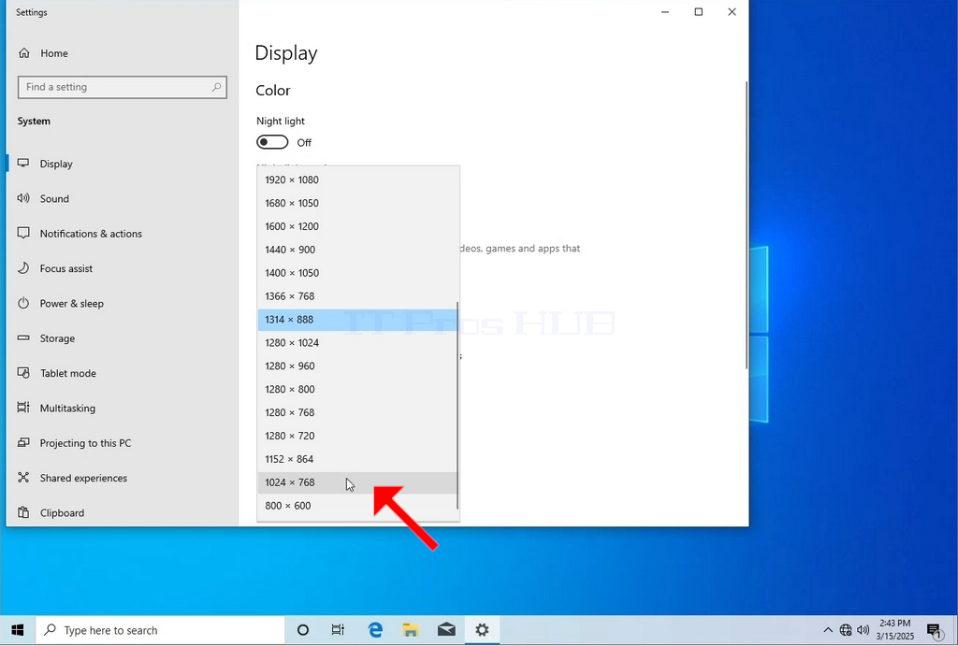Click the resolution list scrollbar
Screen dimensions: 958x646
tap(457, 406)
